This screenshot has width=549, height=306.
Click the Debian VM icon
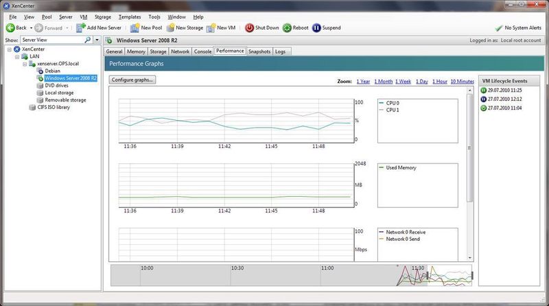40,71
